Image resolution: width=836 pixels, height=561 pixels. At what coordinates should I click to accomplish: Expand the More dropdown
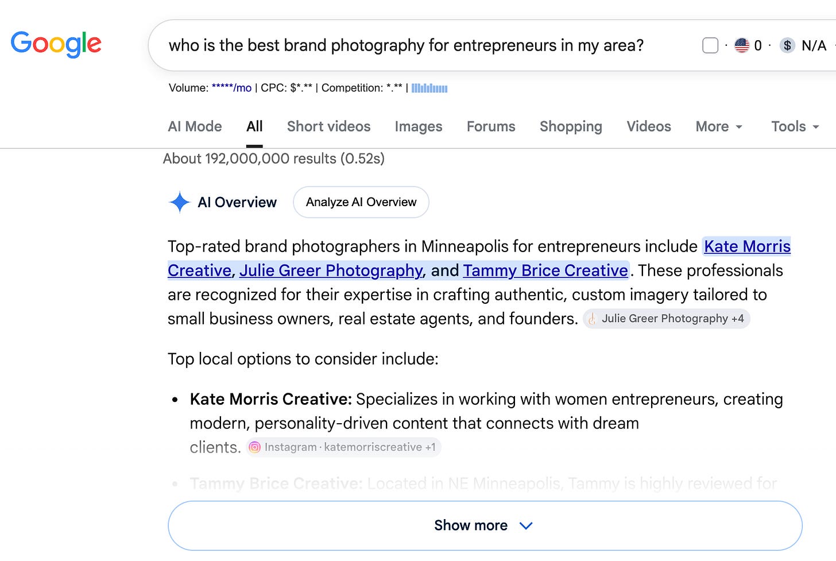[719, 126]
